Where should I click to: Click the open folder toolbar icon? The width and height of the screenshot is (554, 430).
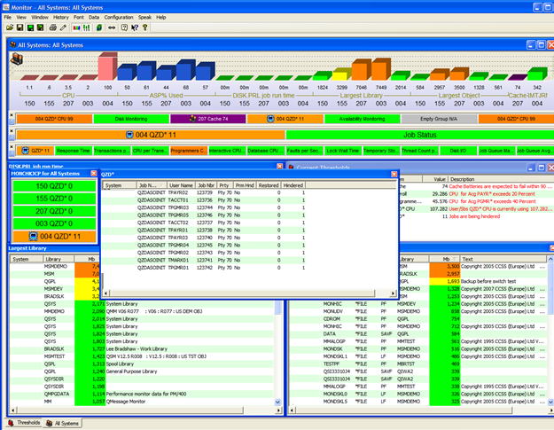click(9, 27)
